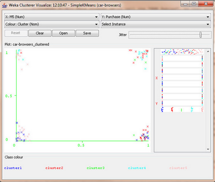Click the Weka Java icon in title bar

[x=4, y=4]
